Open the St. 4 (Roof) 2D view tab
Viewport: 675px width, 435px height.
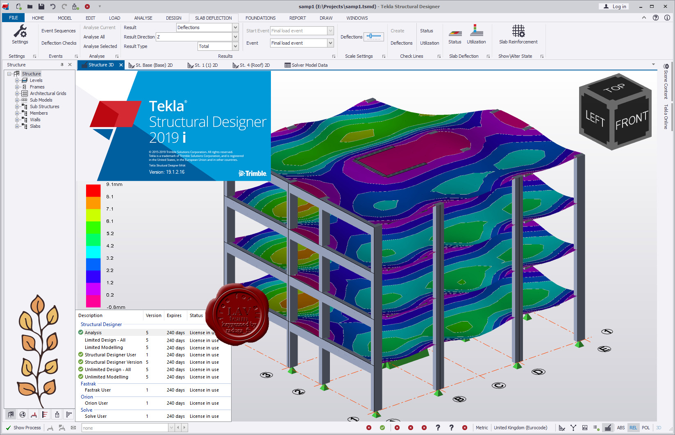pos(251,65)
